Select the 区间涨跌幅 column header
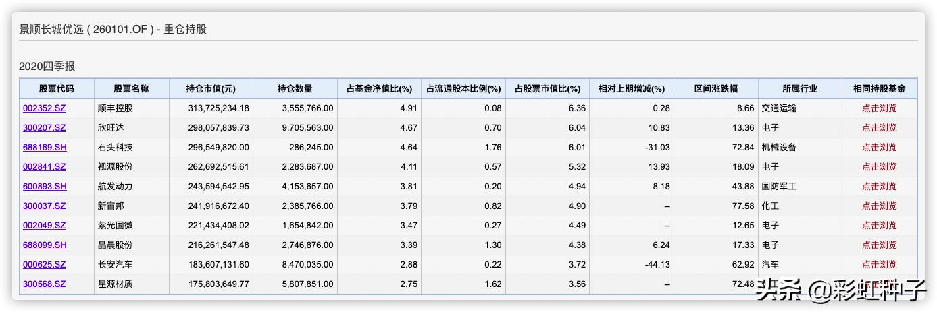 point(716,88)
